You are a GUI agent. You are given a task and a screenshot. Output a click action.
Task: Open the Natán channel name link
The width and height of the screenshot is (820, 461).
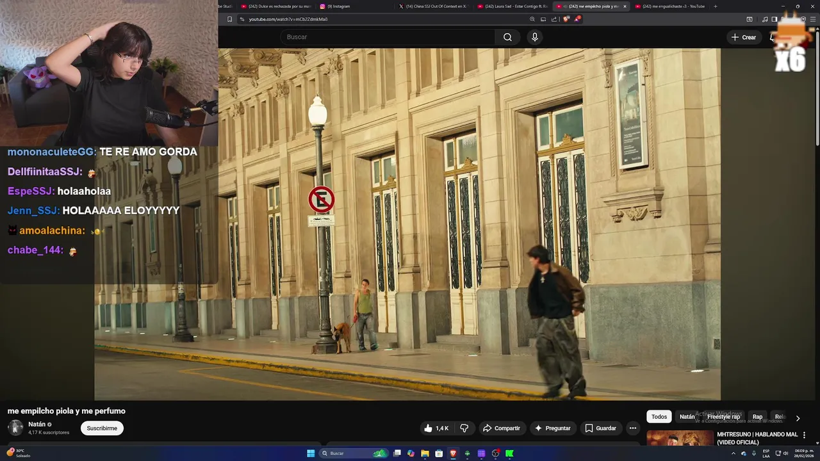[x=37, y=424]
